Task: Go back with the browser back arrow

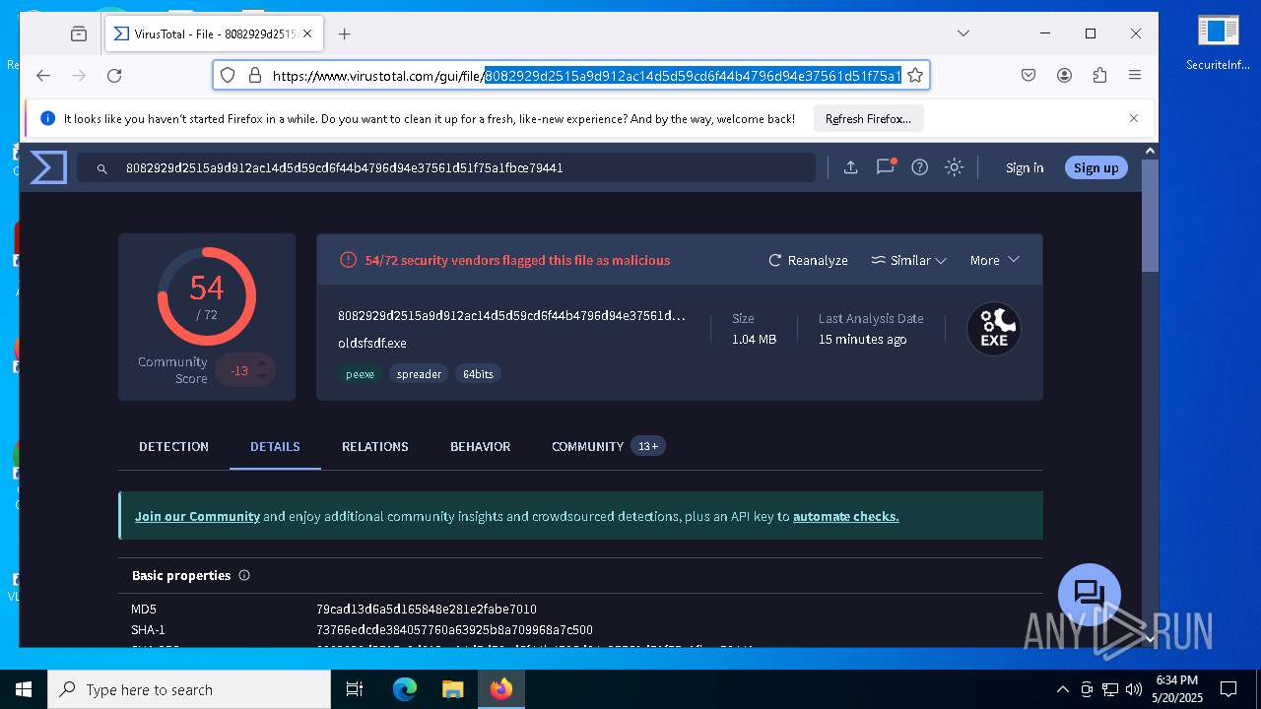Action: pos(42,76)
